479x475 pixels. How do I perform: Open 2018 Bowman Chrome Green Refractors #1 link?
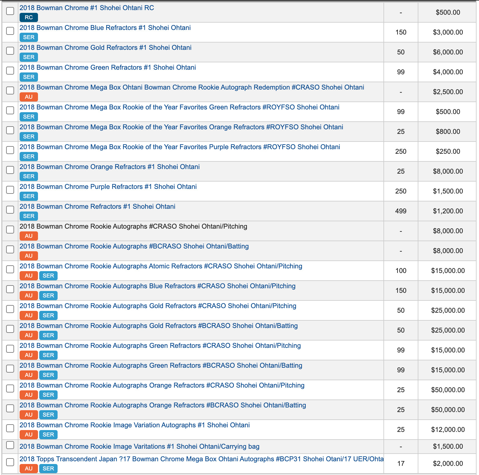108,68
